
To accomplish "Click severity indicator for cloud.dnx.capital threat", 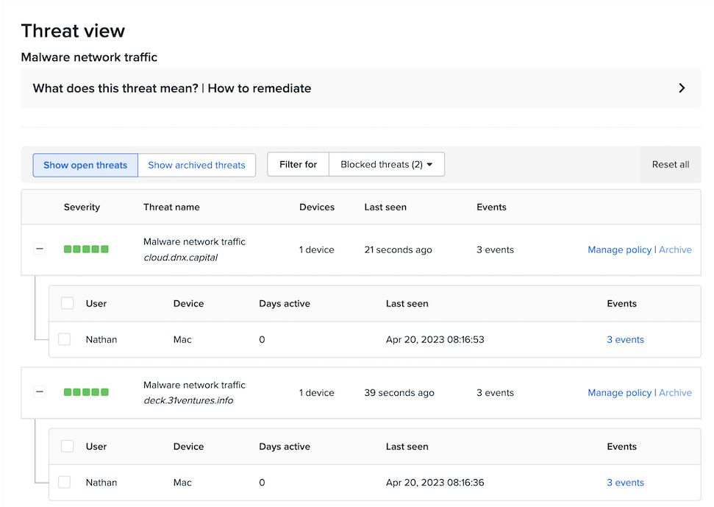I will [86, 249].
